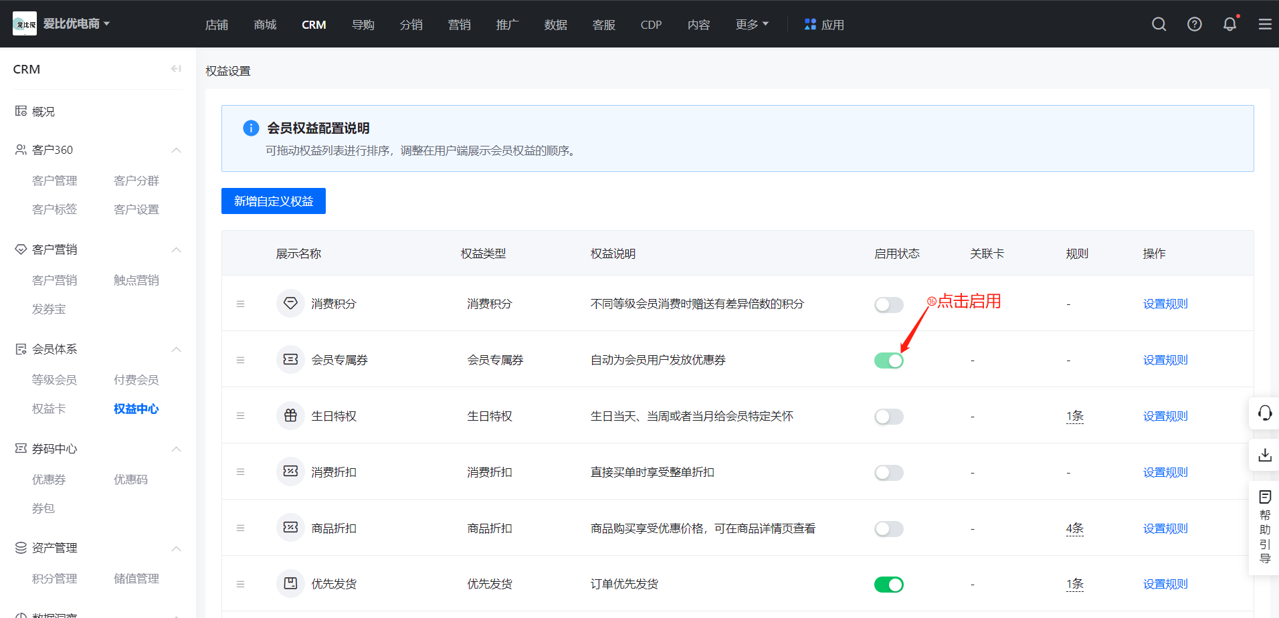Click the info icon in 会员权益配置说明
Viewport: 1279px width, 618px height.
(251, 128)
